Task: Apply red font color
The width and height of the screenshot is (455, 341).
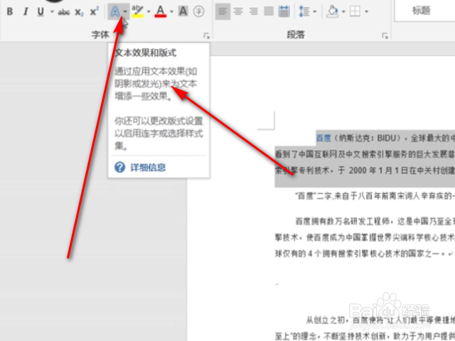Action: [x=161, y=11]
